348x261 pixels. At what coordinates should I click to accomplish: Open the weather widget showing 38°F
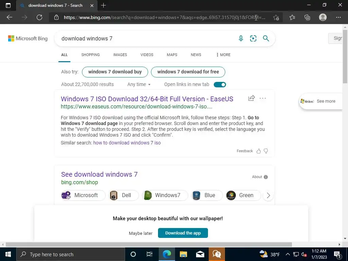coord(269,254)
